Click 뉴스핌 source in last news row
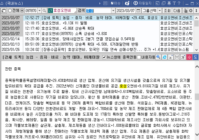 tap(184, 49)
